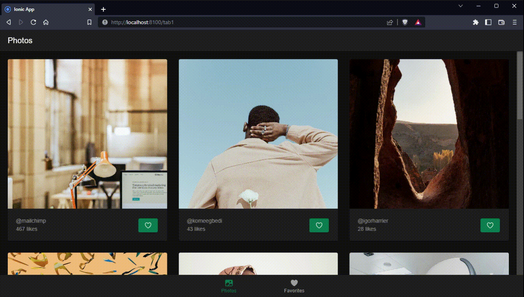Click the 43 likes count
Image resolution: width=524 pixels, height=297 pixels.
196,229
